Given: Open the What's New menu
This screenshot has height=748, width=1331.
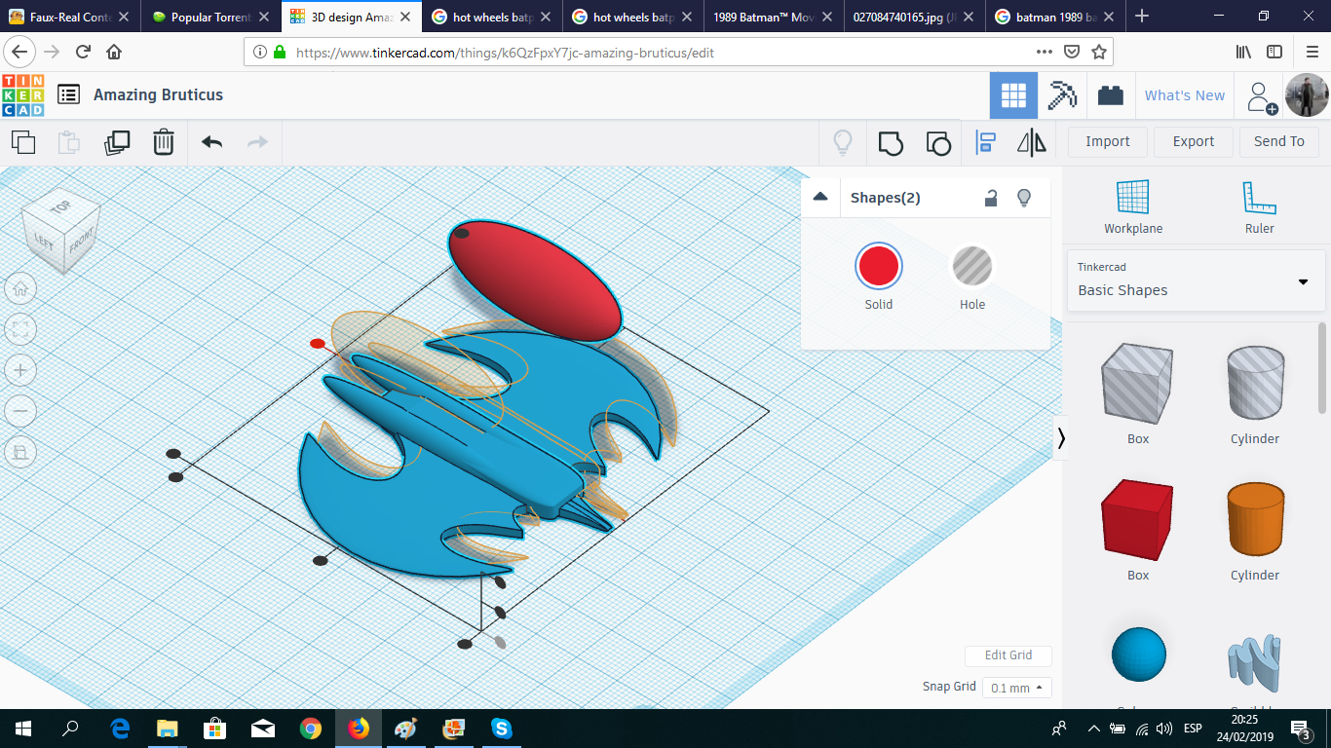Looking at the screenshot, I should coord(1184,95).
